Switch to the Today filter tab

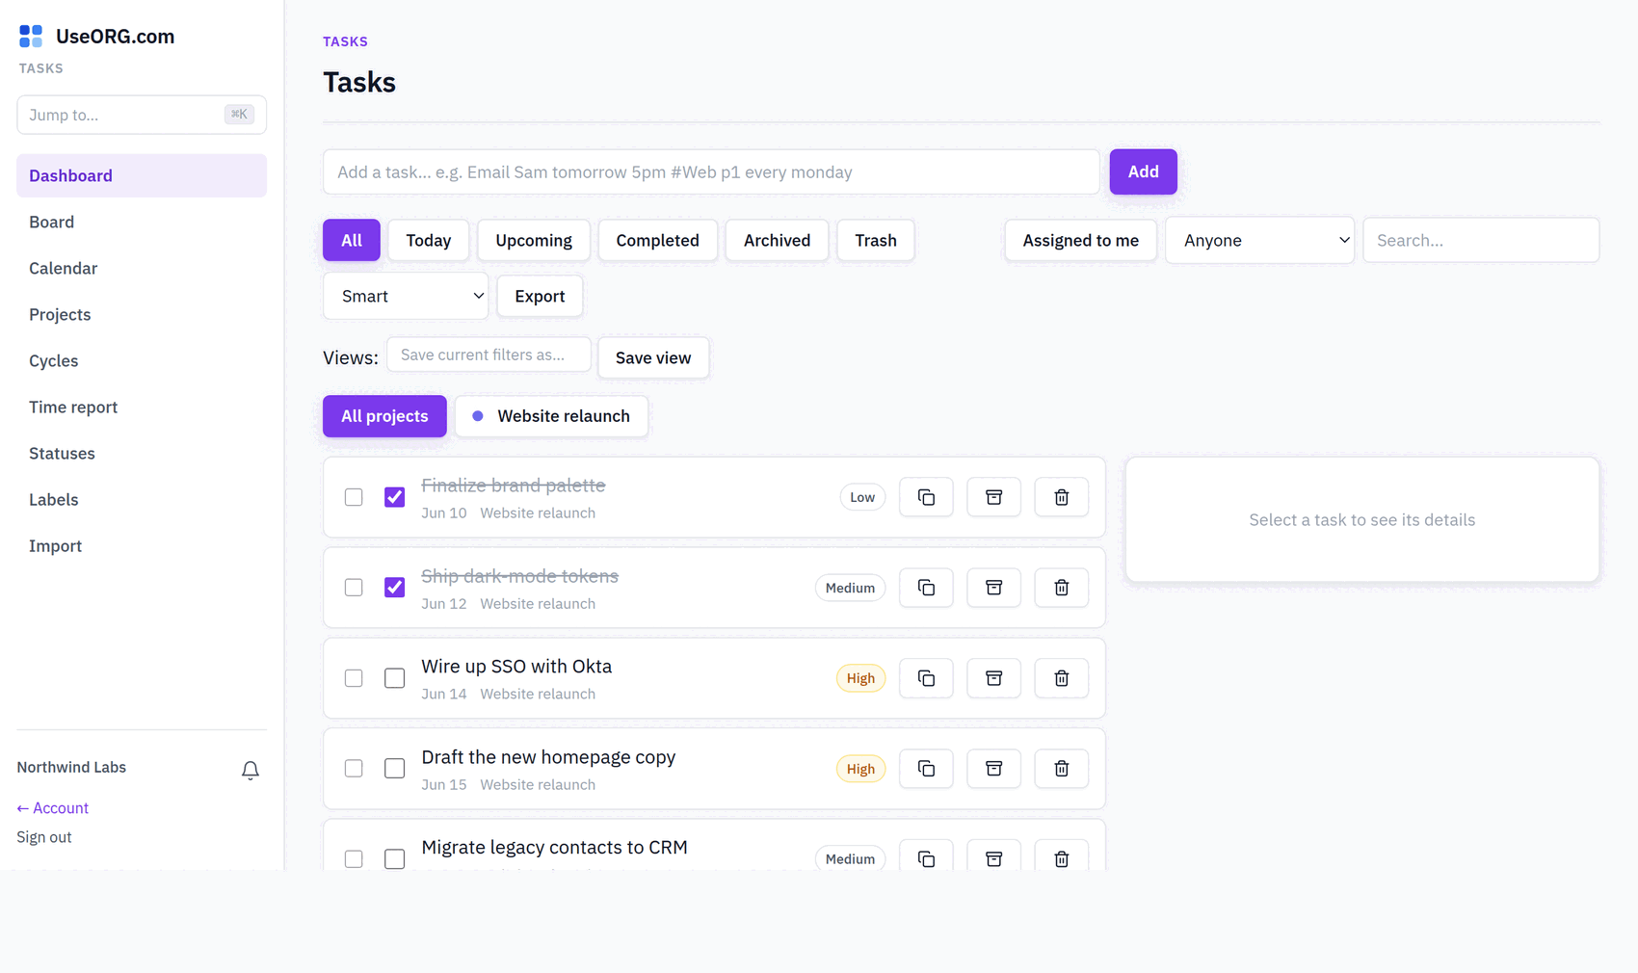(x=429, y=240)
